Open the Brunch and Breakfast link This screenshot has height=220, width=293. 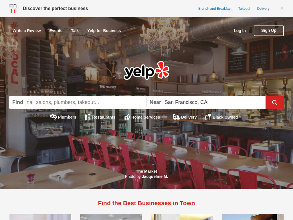click(215, 9)
